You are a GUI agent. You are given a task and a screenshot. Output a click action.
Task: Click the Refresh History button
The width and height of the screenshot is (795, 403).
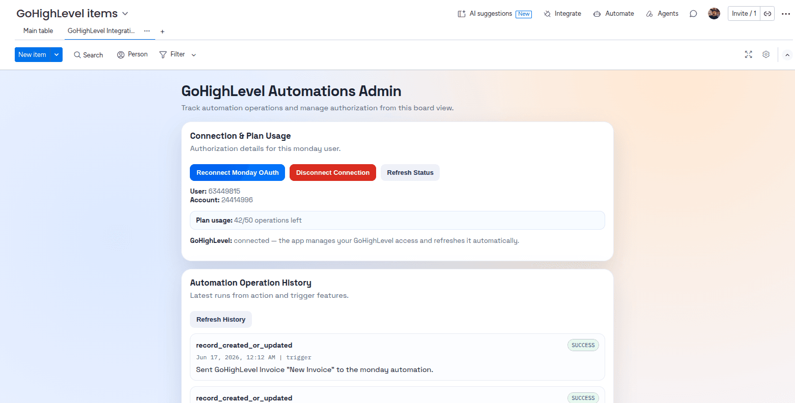pos(221,320)
